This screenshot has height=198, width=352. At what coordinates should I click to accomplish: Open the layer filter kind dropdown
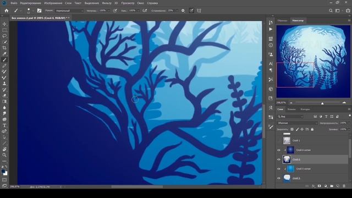pyautogui.click(x=290, y=117)
